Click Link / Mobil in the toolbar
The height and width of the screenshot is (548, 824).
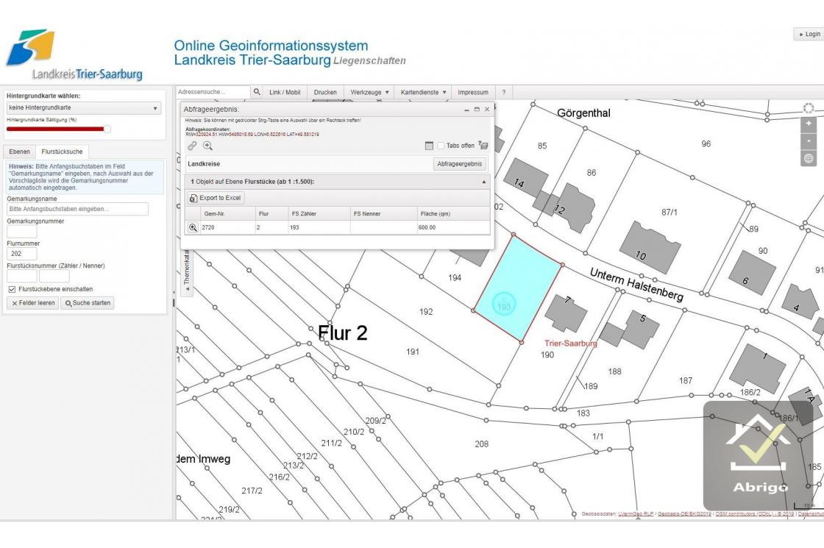click(x=285, y=92)
